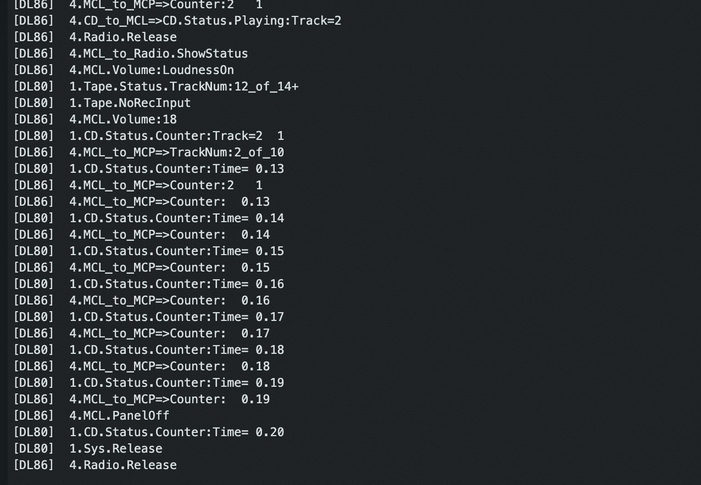The height and width of the screenshot is (485, 701).
Task: Click the MCL.Volume:18 entry
Action: tap(95, 120)
